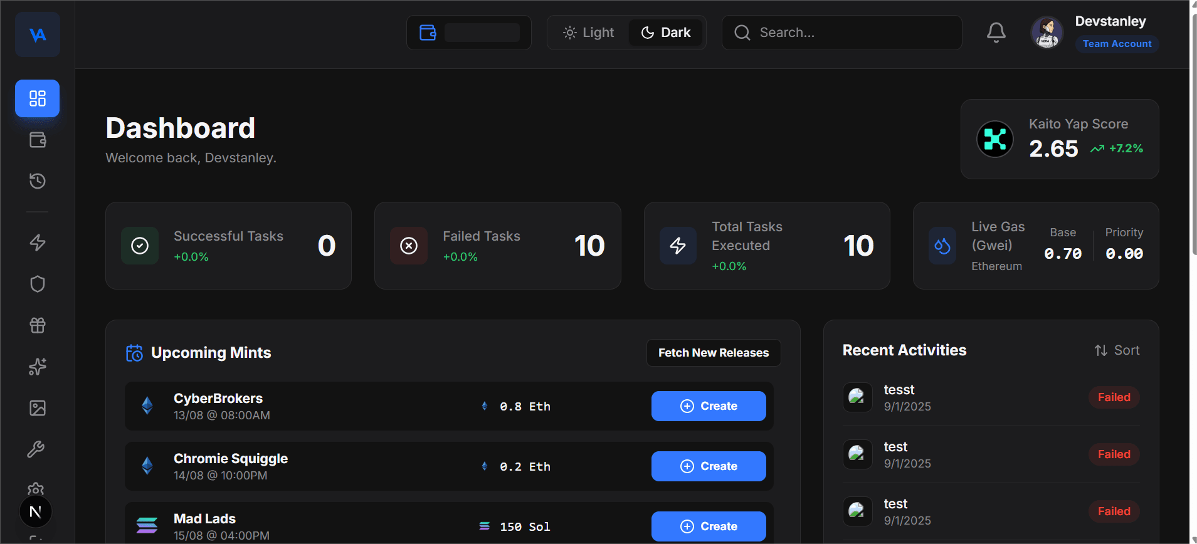Click the gift box icon in sidebar
This screenshot has width=1197, height=544.
coord(38,325)
